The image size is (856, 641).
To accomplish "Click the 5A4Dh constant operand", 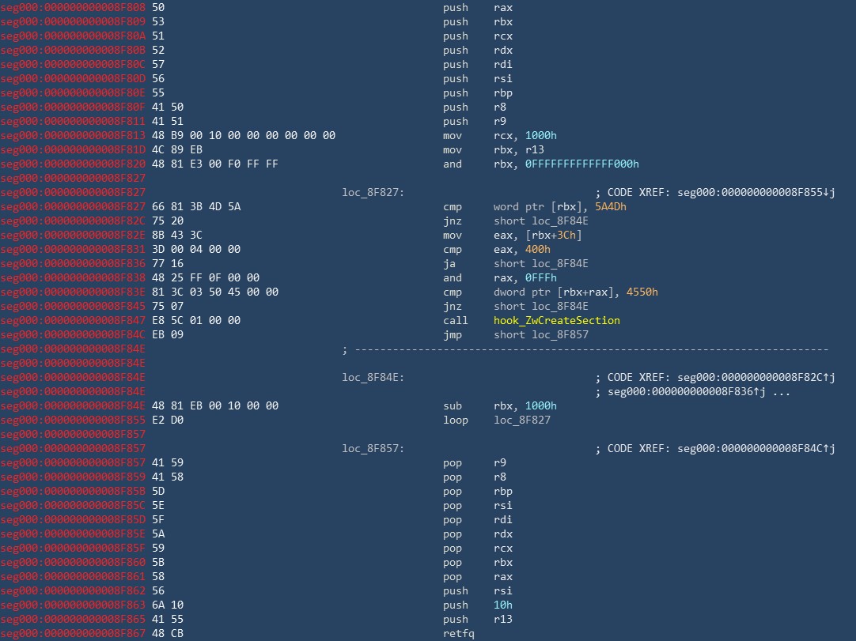I will [615, 206].
